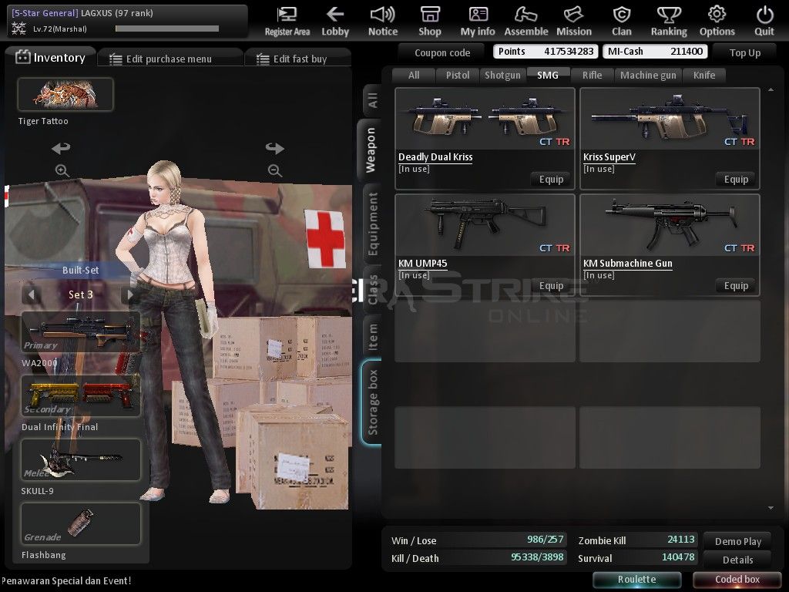Screen dimensions: 789x592
Task: Click the weapon list scroll-up arrow
Action: click(771, 90)
